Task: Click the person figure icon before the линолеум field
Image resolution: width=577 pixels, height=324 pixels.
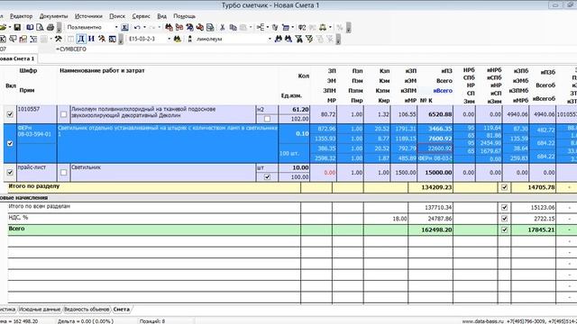Action: [190, 39]
